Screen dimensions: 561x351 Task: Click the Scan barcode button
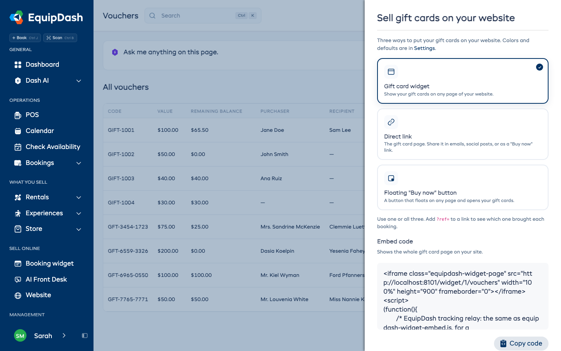[60, 38]
